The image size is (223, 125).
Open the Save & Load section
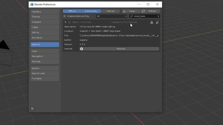45,73
